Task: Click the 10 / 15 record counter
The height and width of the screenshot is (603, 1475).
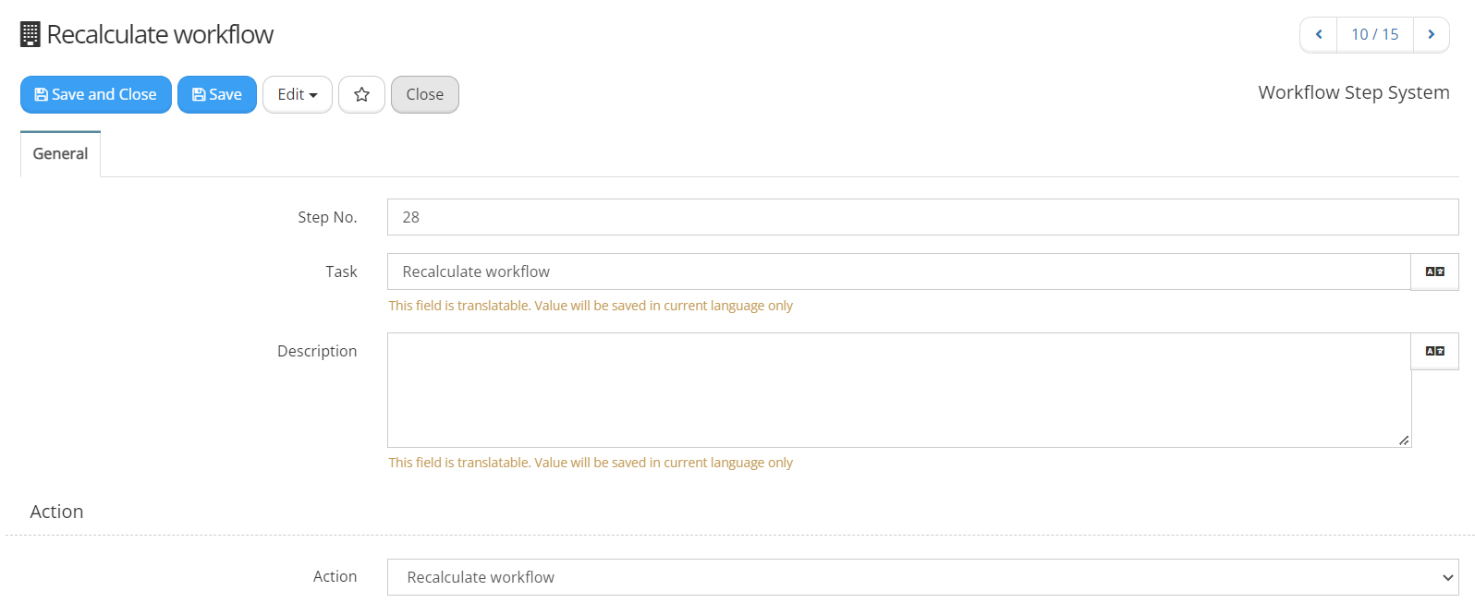Action: coord(1375,35)
